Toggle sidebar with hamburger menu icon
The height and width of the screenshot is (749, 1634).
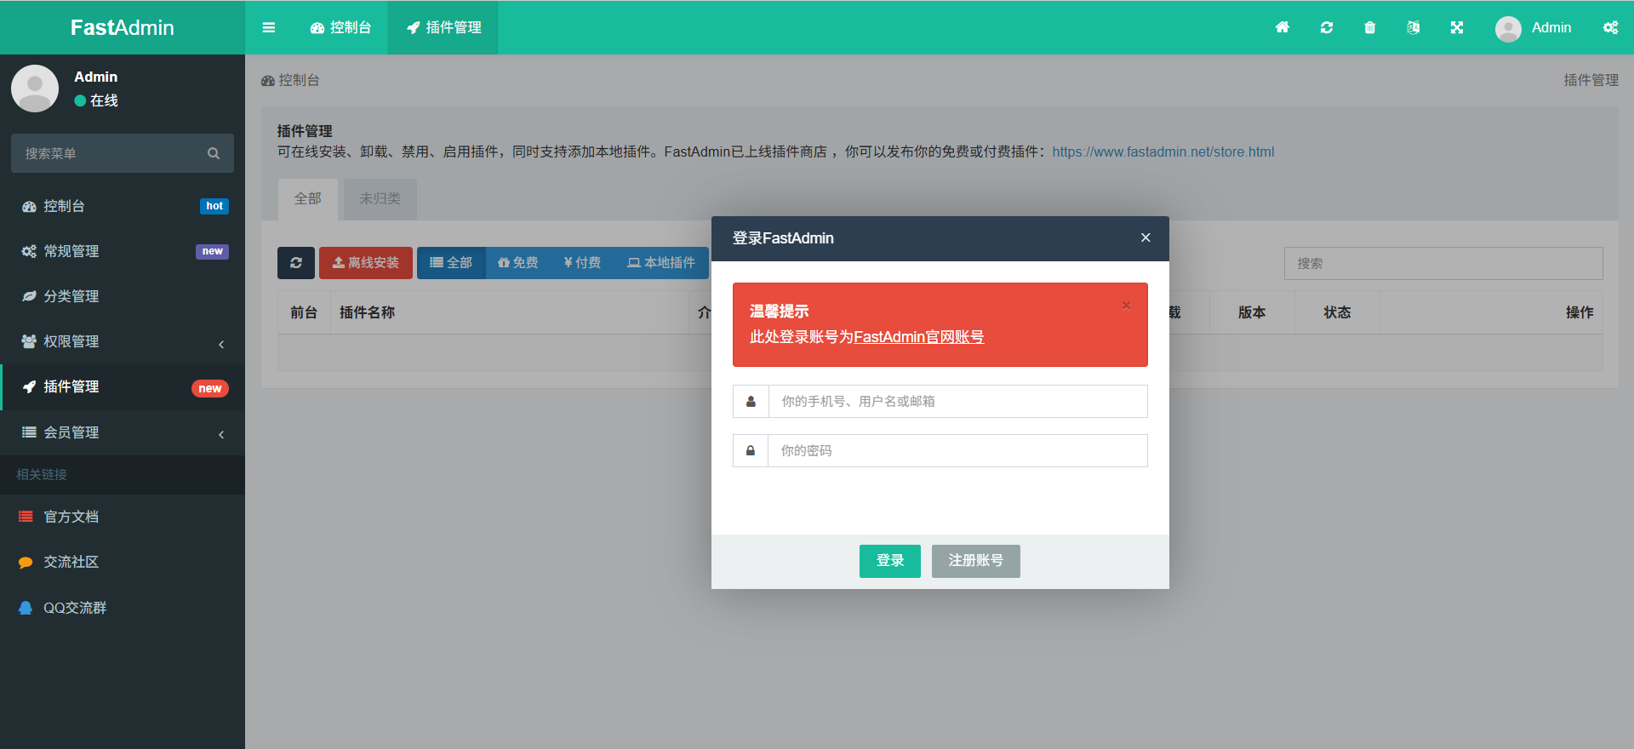click(x=269, y=27)
